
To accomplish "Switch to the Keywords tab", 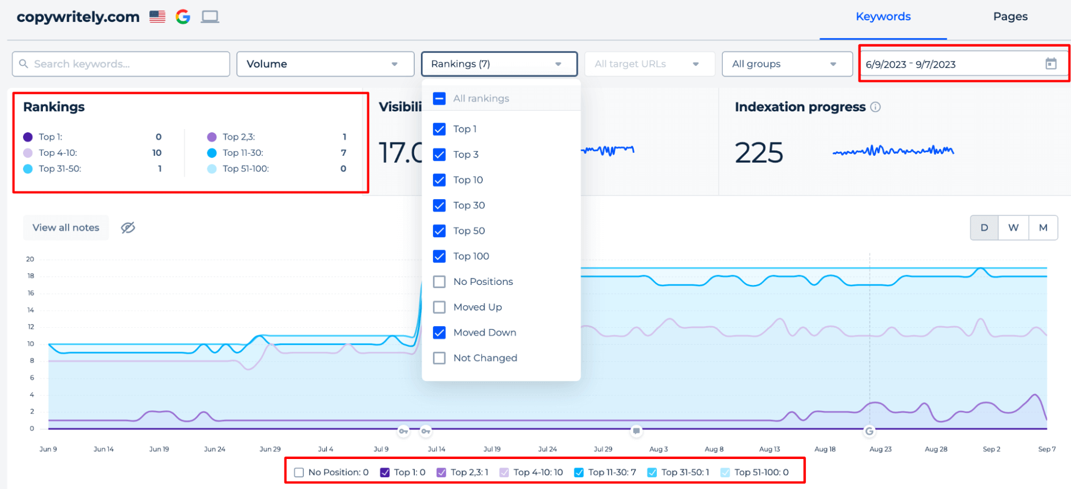I will pos(883,17).
